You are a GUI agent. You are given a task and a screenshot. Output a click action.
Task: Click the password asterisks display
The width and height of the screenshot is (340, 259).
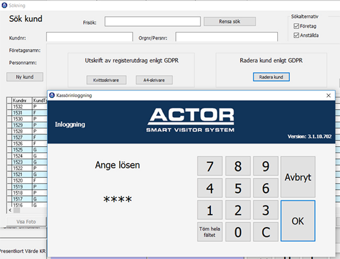point(118,199)
